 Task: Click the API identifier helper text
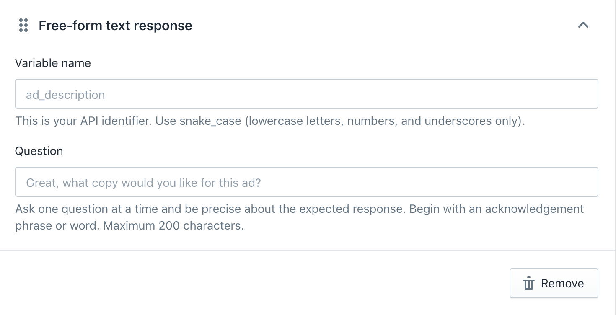point(270,121)
